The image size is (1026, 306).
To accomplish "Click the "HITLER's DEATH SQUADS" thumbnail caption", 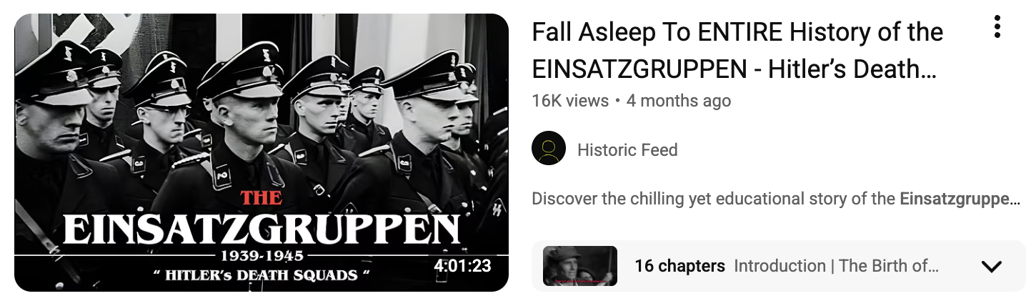I will pyautogui.click(x=262, y=274).
